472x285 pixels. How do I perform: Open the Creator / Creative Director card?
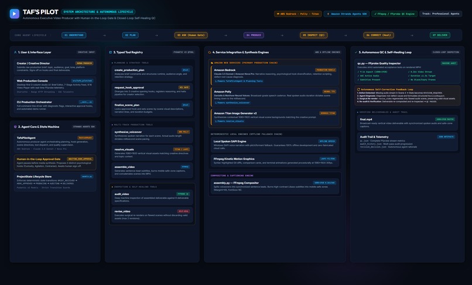click(x=55, y=67)
